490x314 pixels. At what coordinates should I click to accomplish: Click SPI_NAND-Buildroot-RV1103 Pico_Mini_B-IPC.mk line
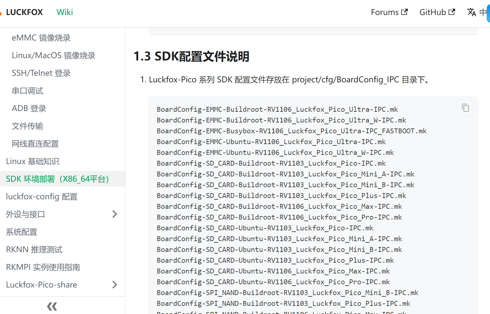(x=288, y=293)
